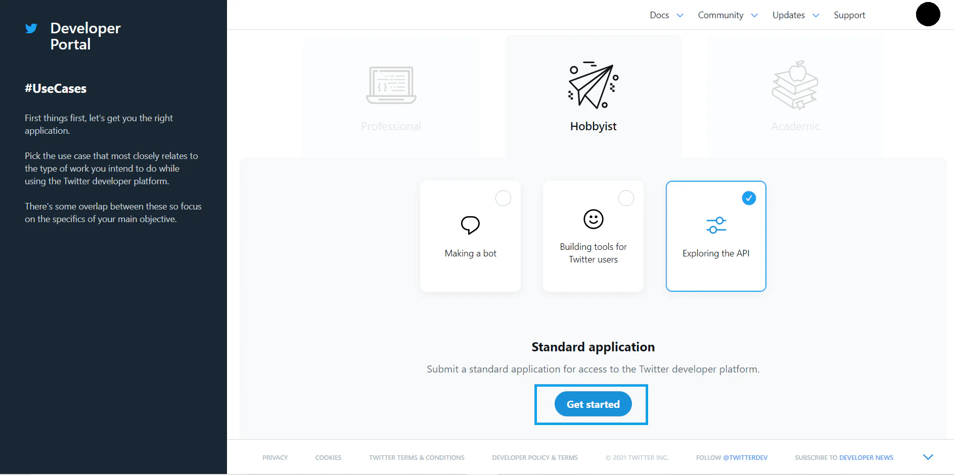
Task: Expand the Updates dropdown chevron
Action: point(815,15)
